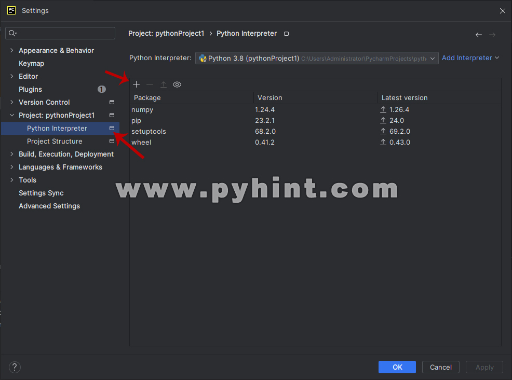The image size is (512, 380).
Task: Click the Apply button
Action: coord(484,367)
